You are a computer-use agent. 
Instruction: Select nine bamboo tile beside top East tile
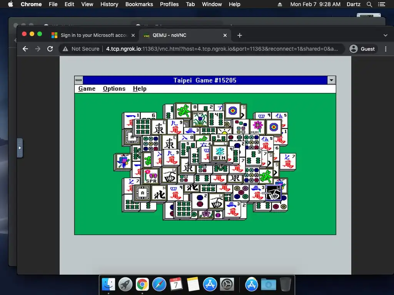pos(143,127)
